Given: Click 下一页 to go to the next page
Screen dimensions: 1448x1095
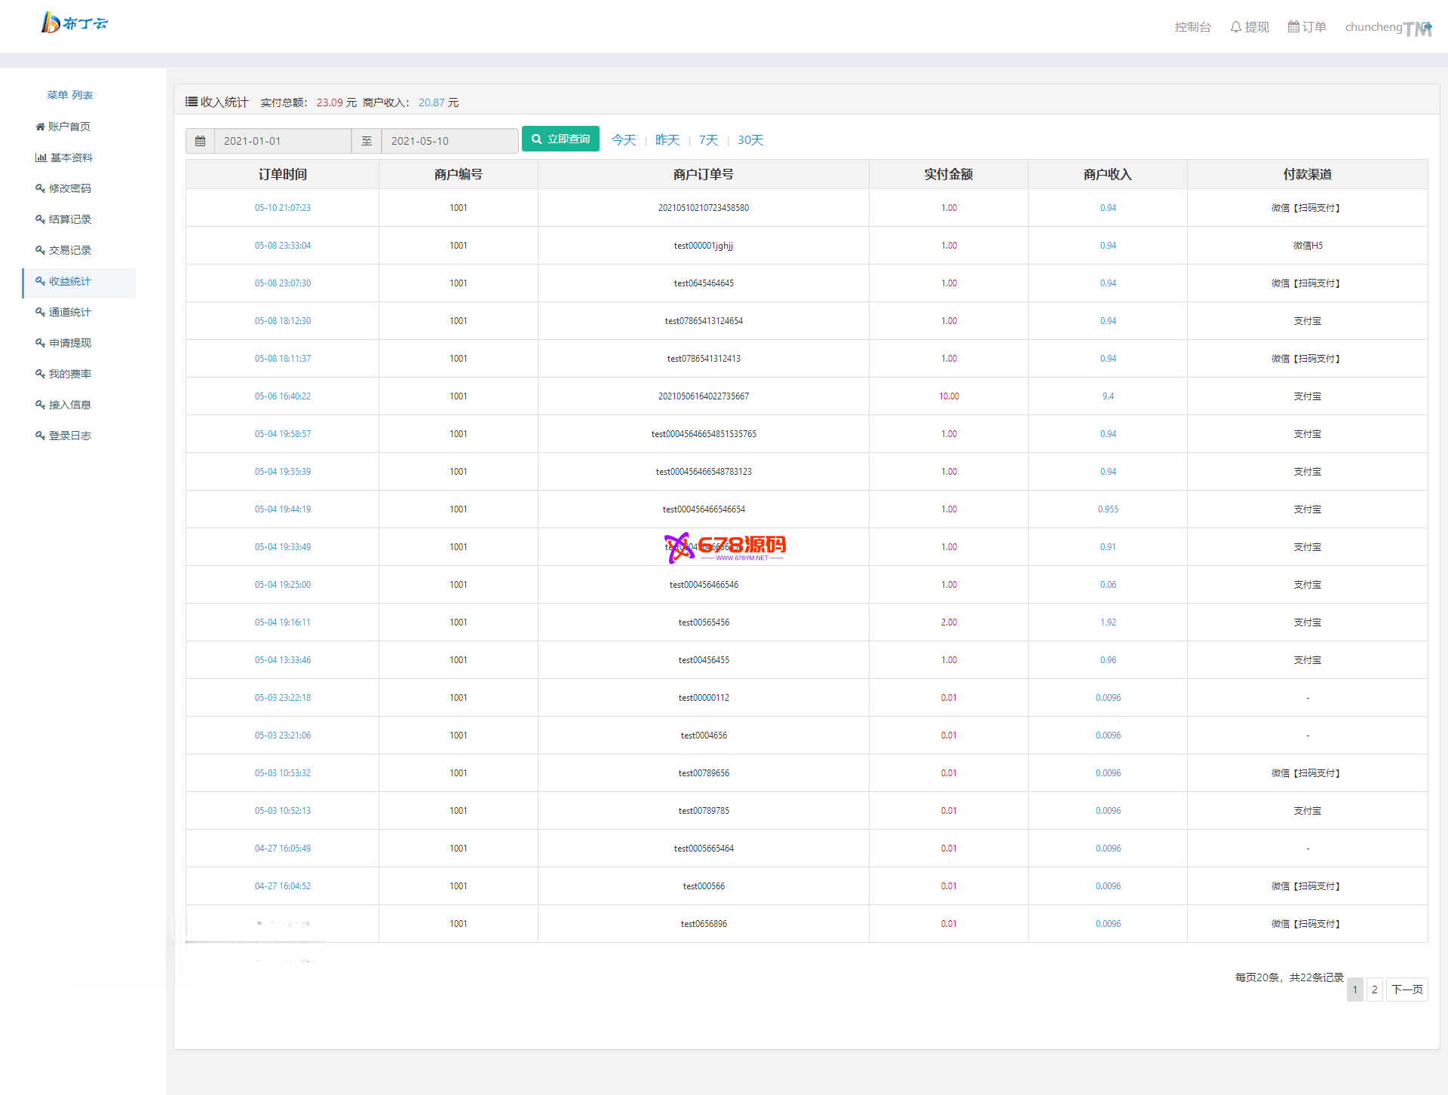Looking at the screenshot, I should [x=1407, y=989].
